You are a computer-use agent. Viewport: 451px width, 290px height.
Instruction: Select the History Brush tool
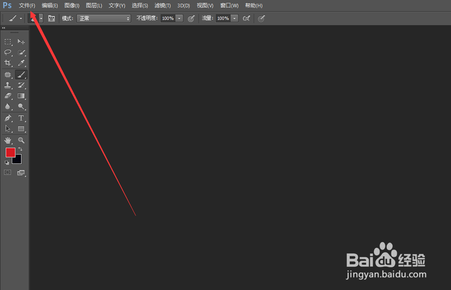point(21,85)
